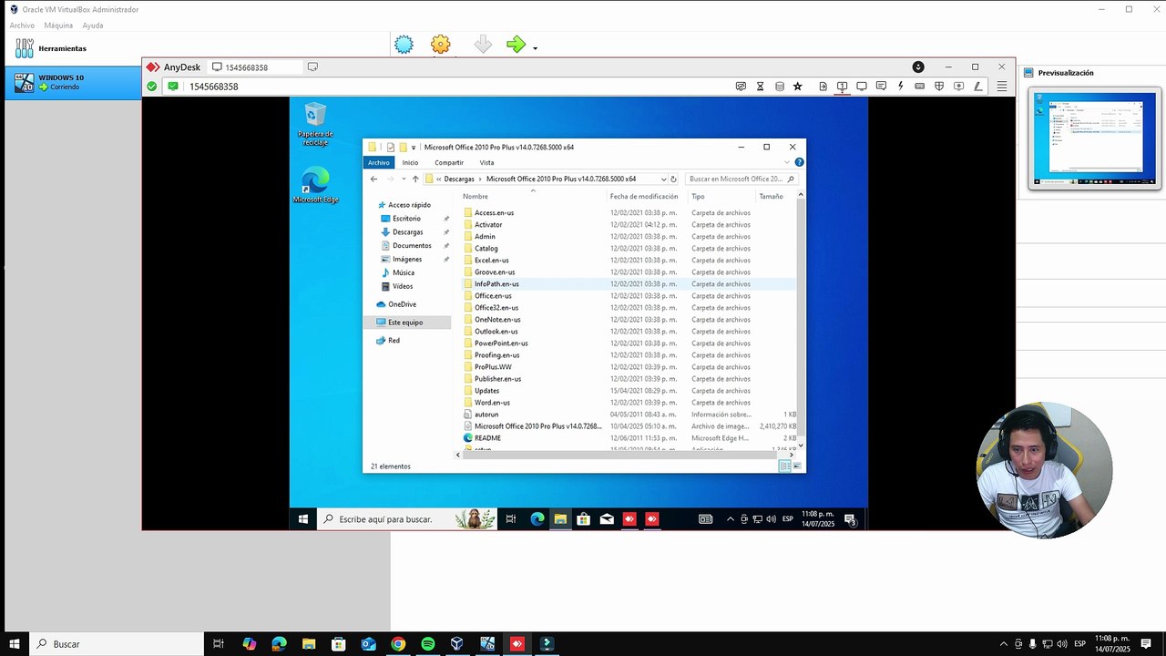The image size is (1166, 656).
Task: Select AnyDesk monitor 1 display icon
Action: tap(842, 87)
